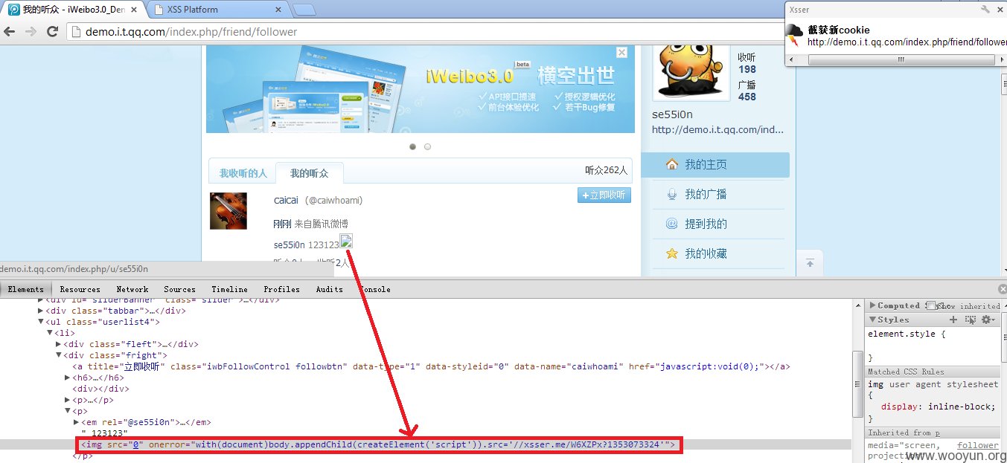
Task: Go forward using the browser forward arrow
Action: pos(31,31)
